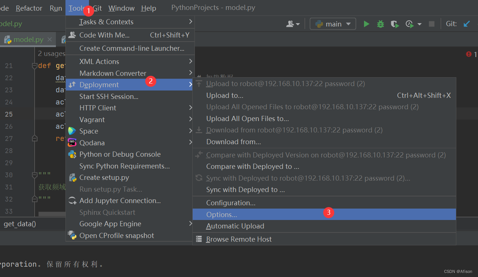Click the Profile icon in toolbar
This screenshot has width=478, height=277.
pos(409,24)
